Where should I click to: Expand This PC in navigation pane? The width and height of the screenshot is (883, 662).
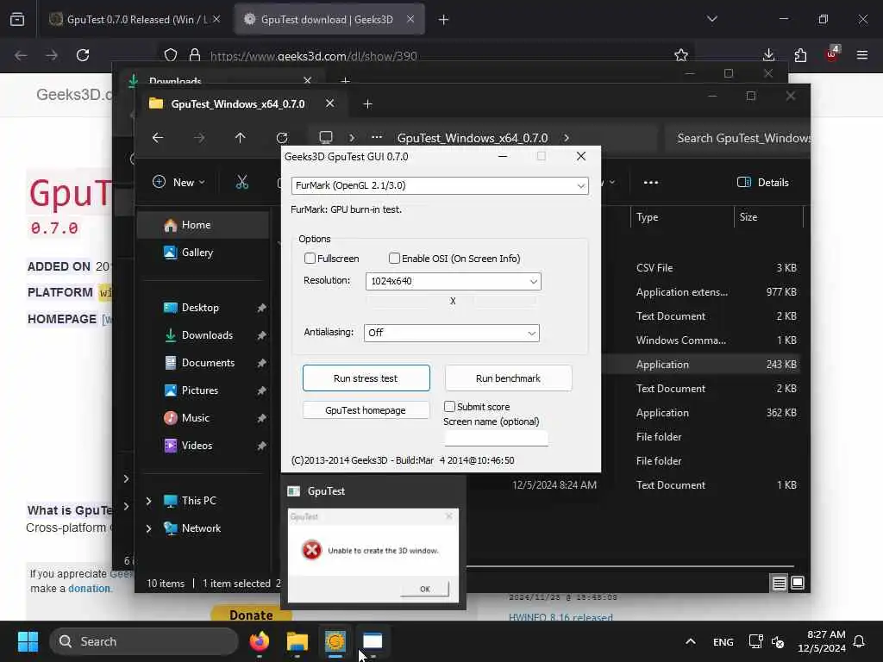coord(148,501)
